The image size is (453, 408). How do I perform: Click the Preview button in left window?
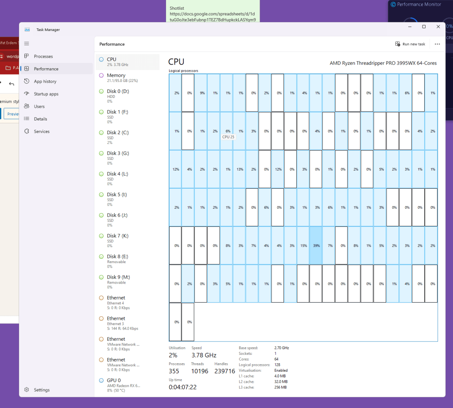(12, 114)
